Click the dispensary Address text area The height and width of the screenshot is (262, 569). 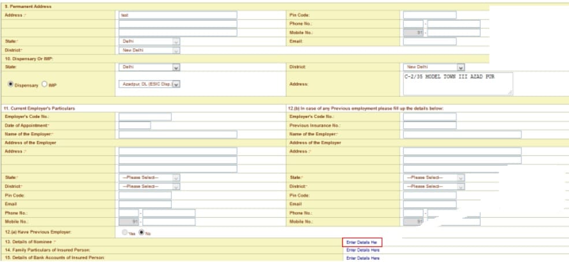coord(458,83)
